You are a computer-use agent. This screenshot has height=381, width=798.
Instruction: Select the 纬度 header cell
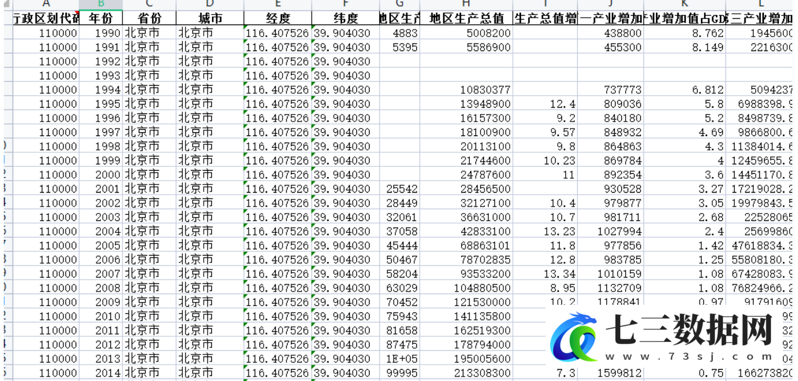(x=345, y=18)
